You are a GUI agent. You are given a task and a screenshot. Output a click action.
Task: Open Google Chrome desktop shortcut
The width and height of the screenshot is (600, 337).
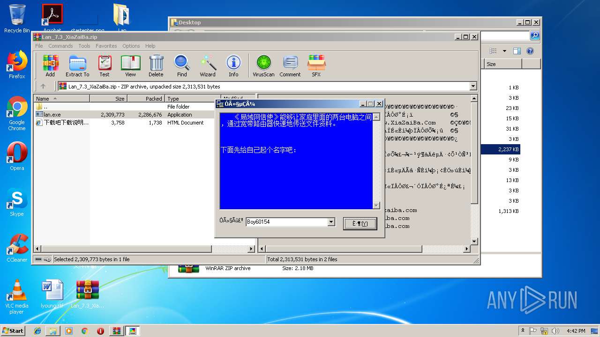(x=17, y=113)
